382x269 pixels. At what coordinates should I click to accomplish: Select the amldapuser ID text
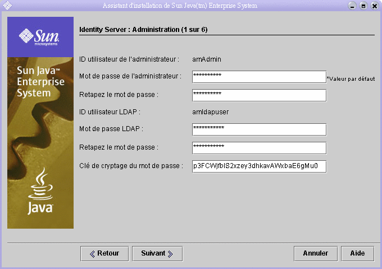click(x=211, y=112)
